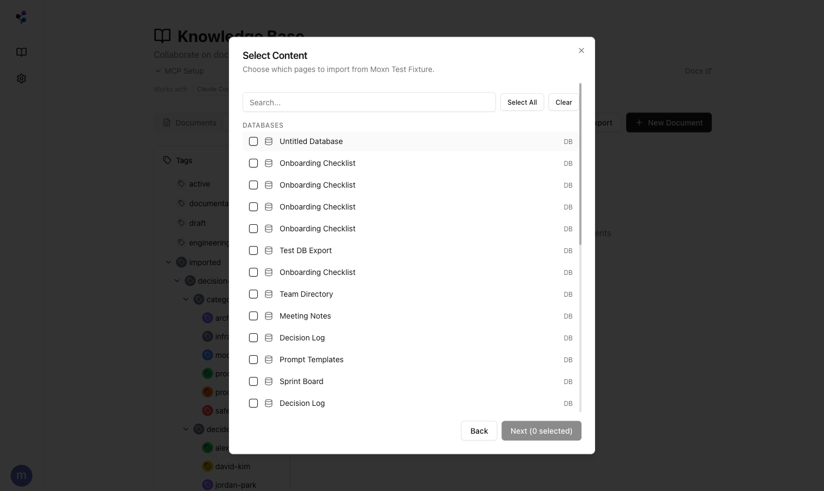This screenshot has height=491, width=824.
Task: Open Settings via the gear icon
Action: coord(21,79)
